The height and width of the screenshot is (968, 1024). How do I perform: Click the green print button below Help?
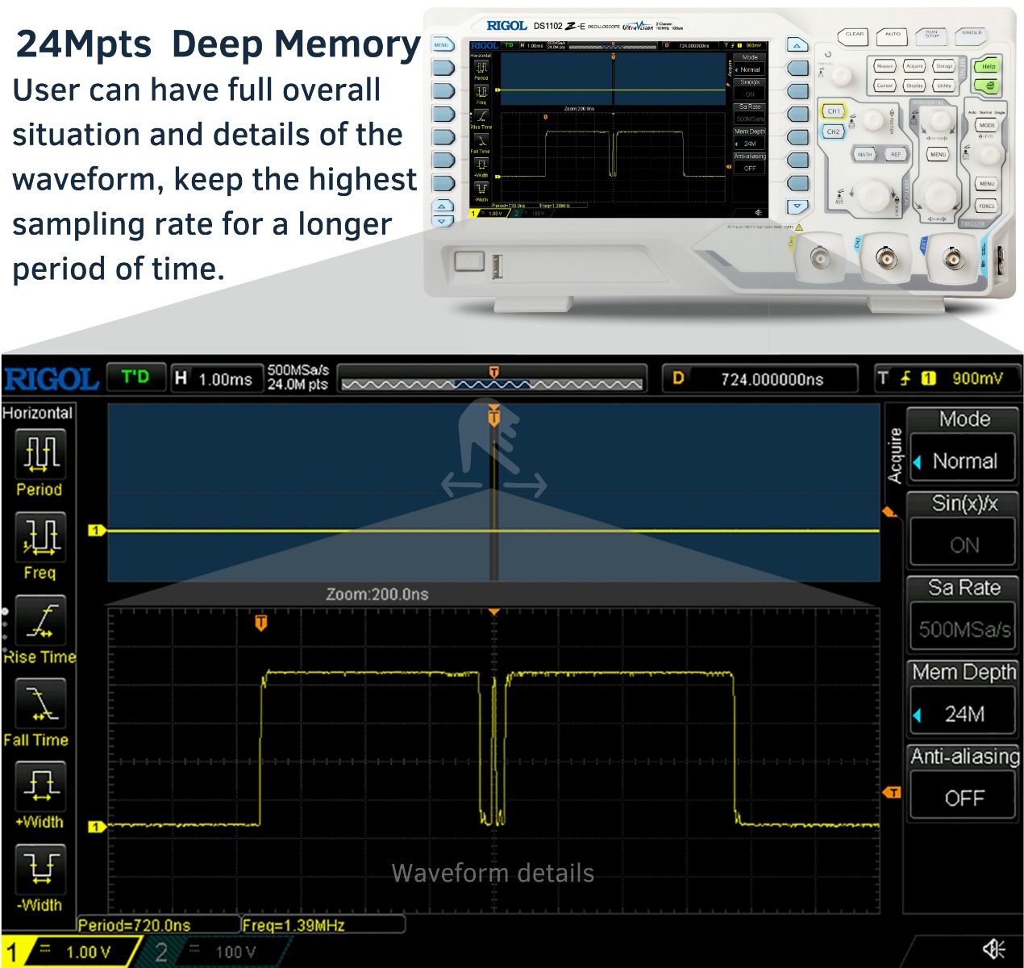pyautogui.click(x=987, y=86)
